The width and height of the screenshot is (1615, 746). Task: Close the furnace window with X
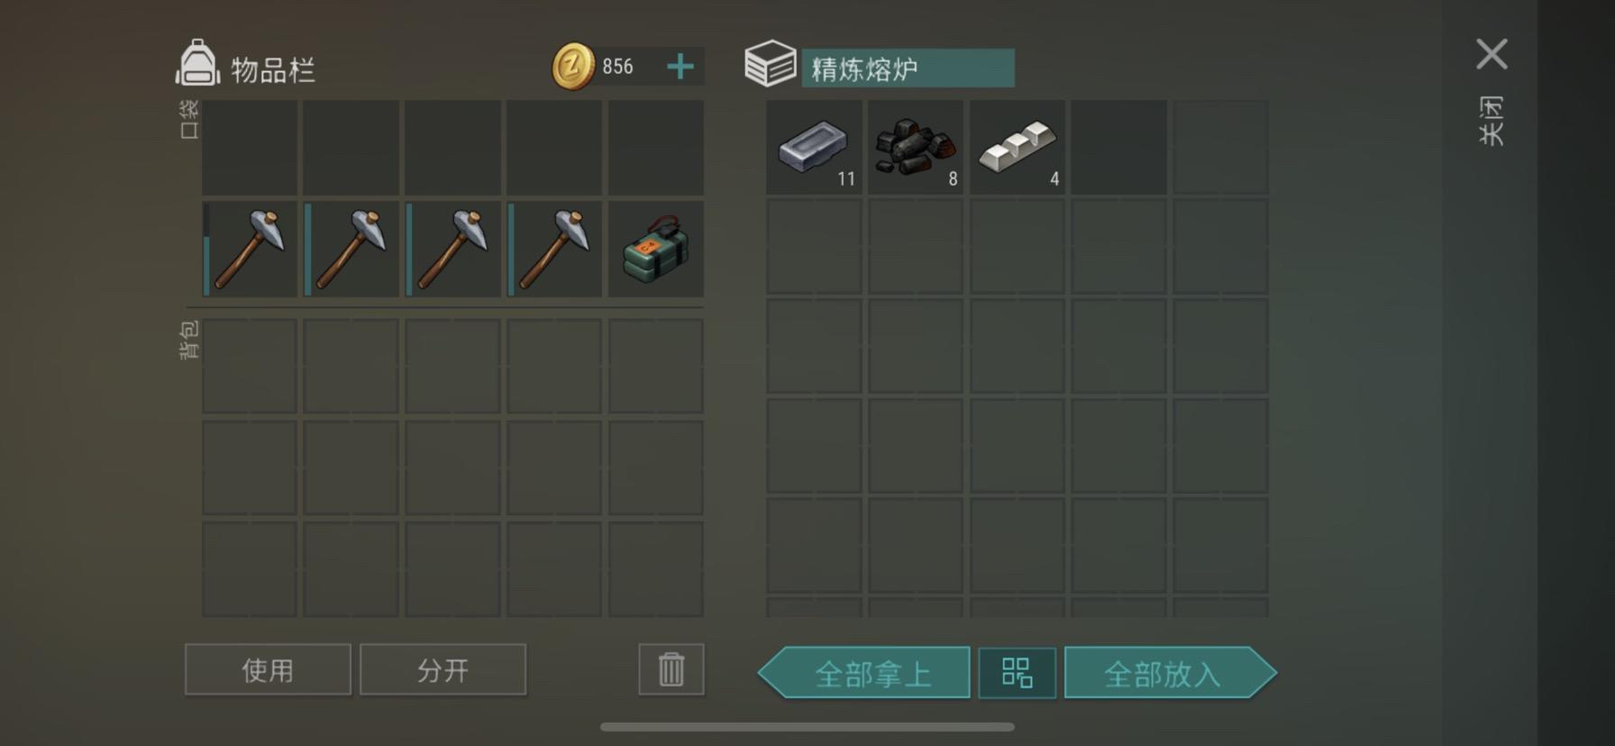coord(1492,54)
